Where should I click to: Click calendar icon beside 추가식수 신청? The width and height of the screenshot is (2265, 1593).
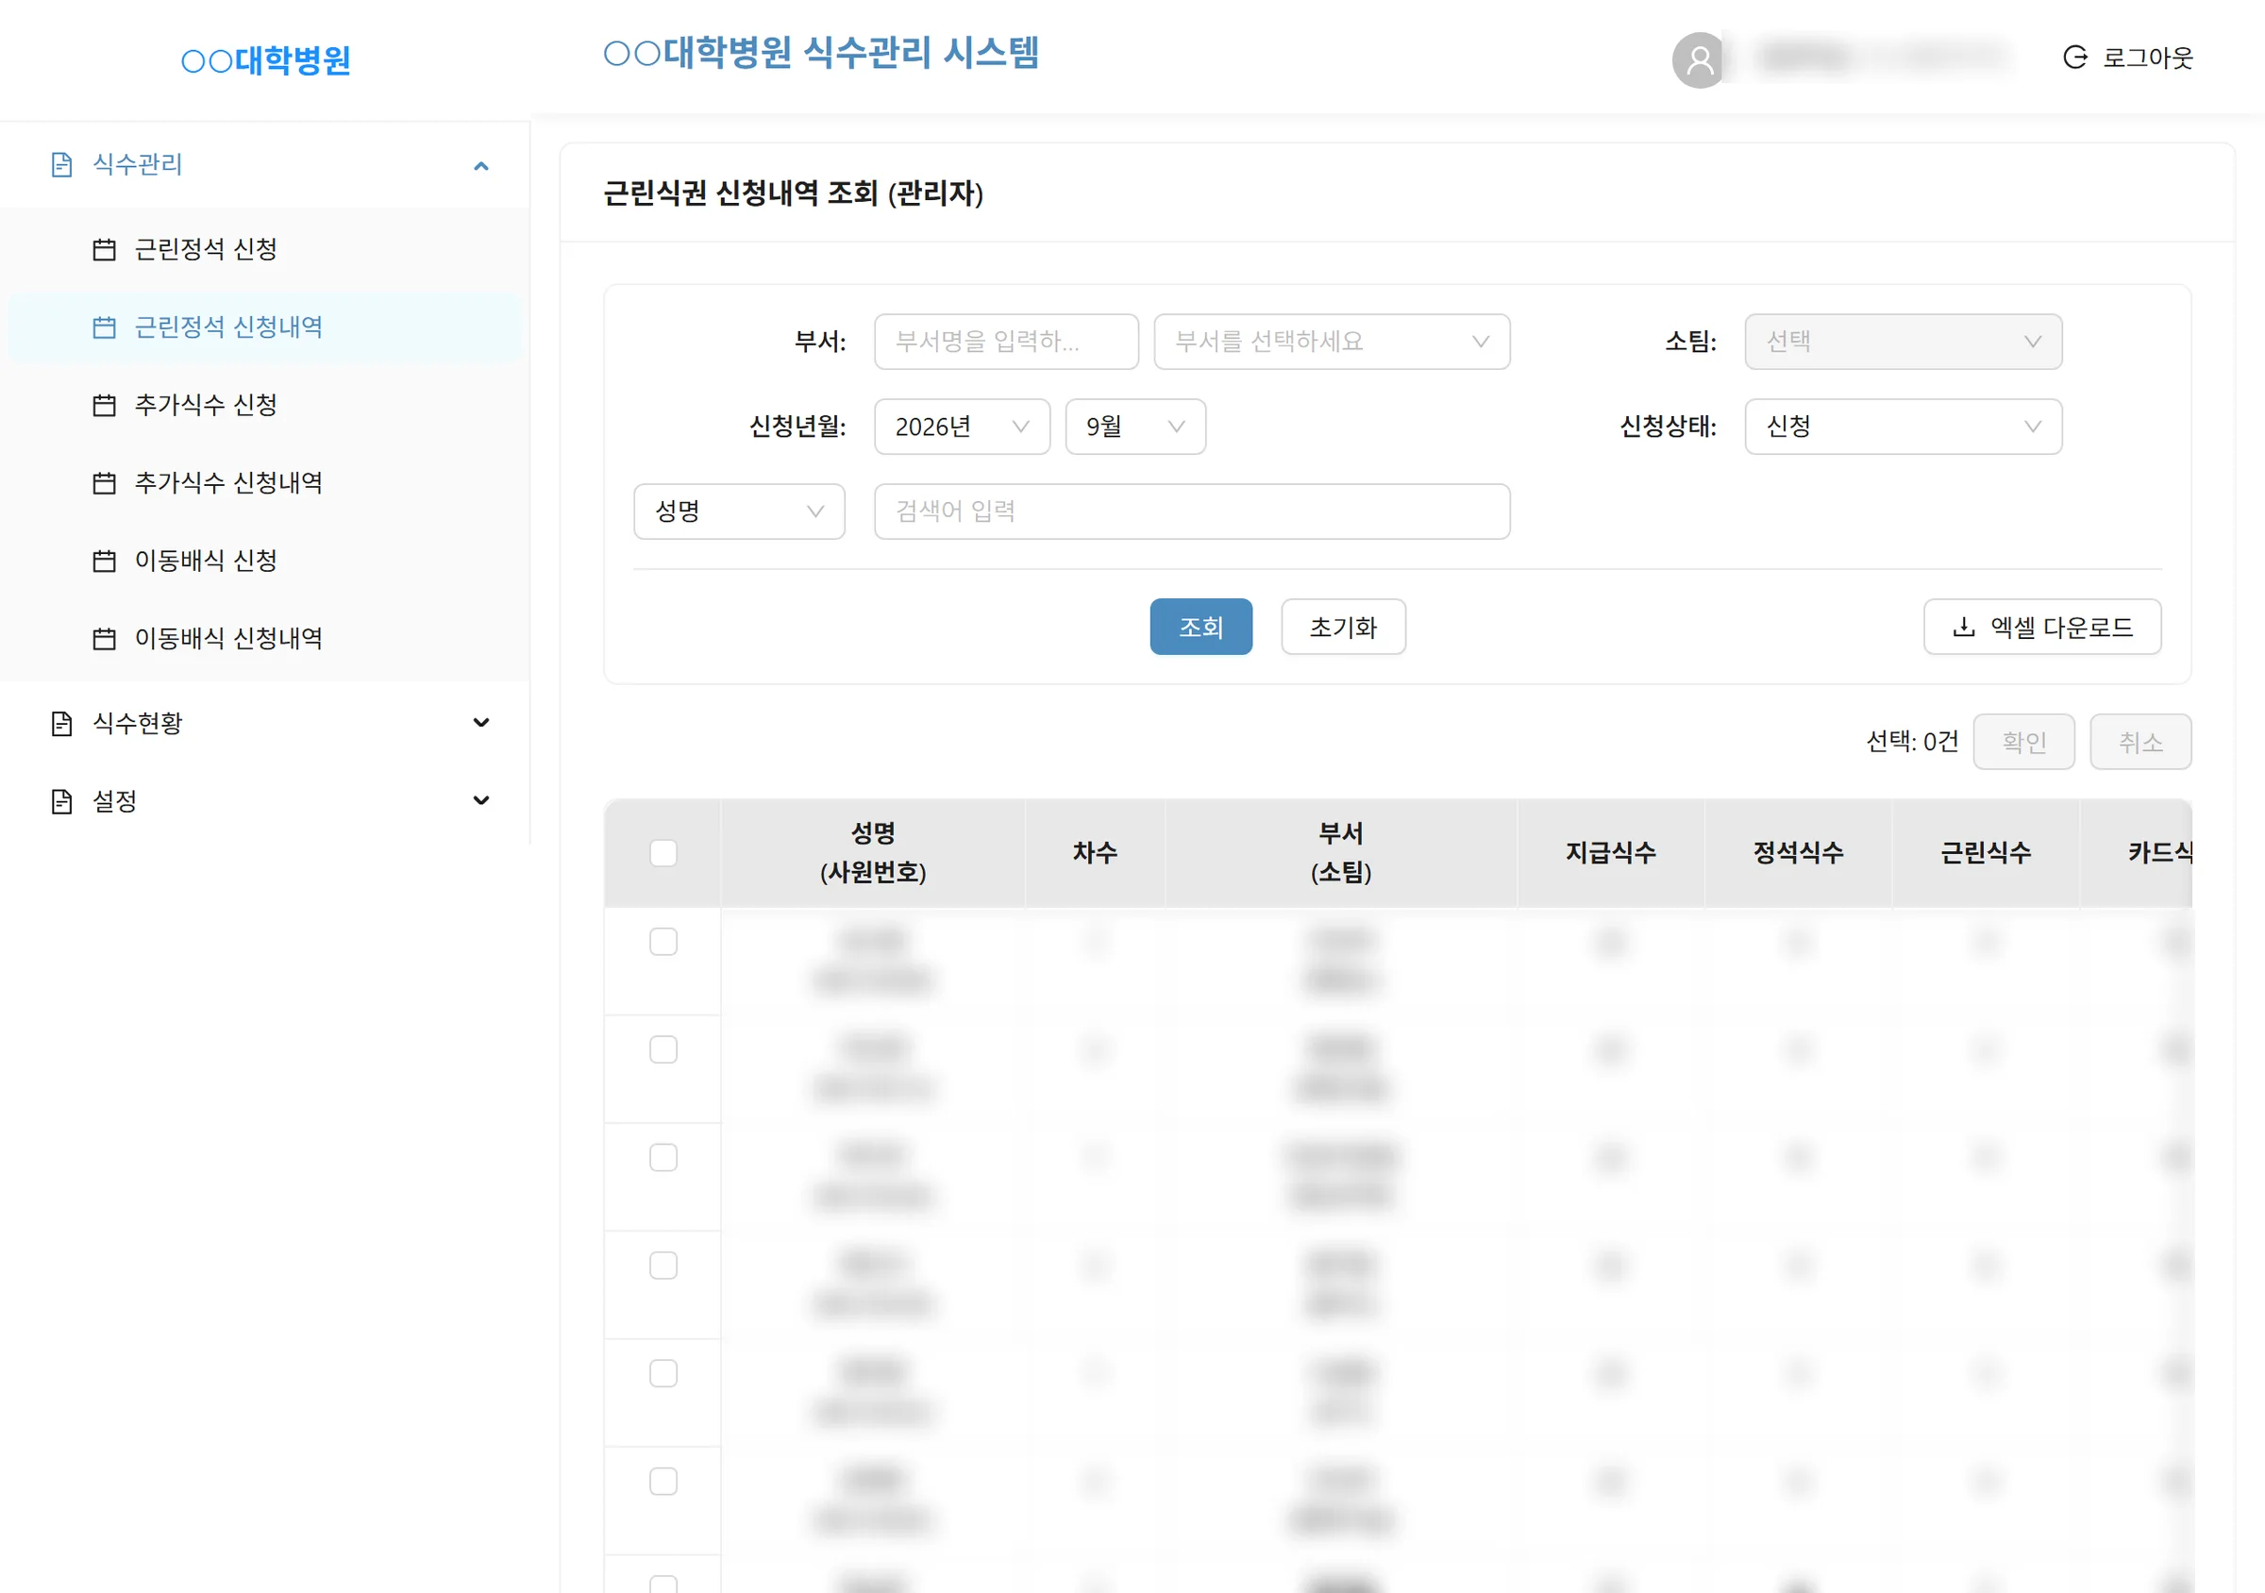104,406
